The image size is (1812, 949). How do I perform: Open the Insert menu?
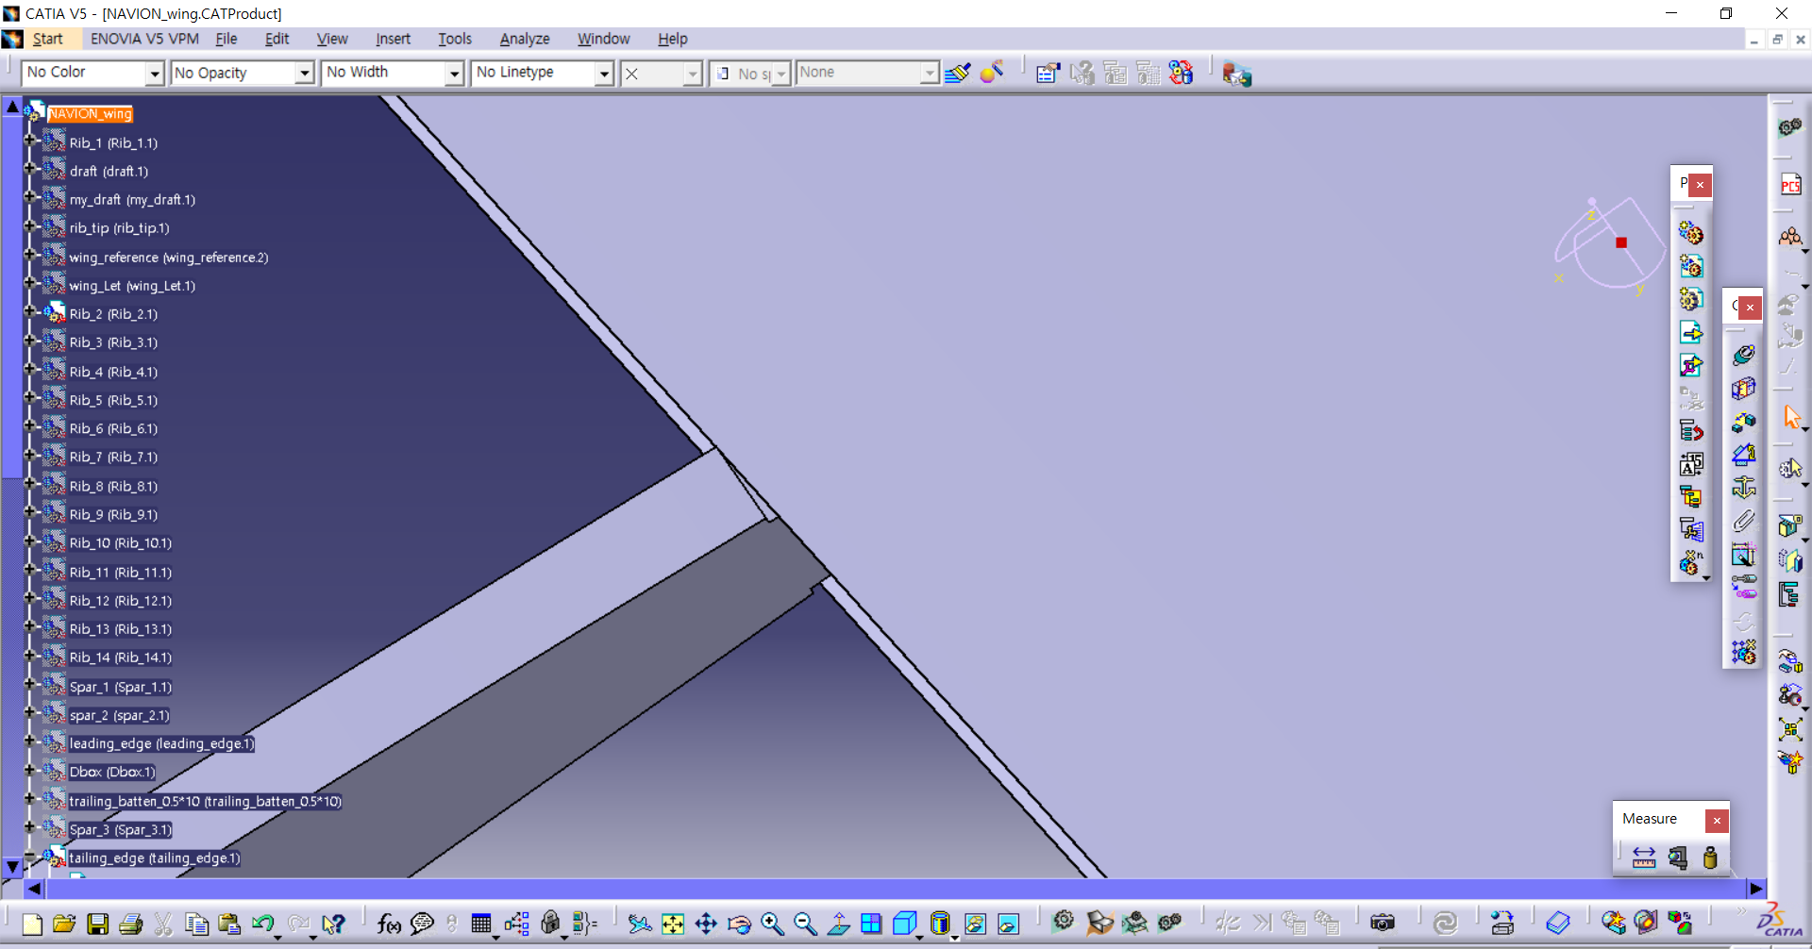pos(393,39)
